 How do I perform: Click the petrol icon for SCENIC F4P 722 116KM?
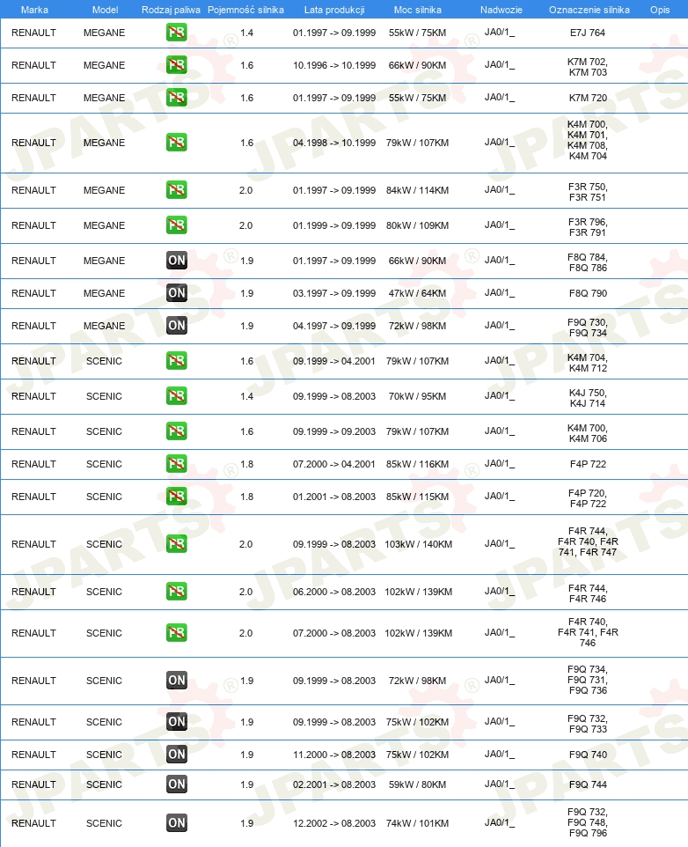(177, 463)
